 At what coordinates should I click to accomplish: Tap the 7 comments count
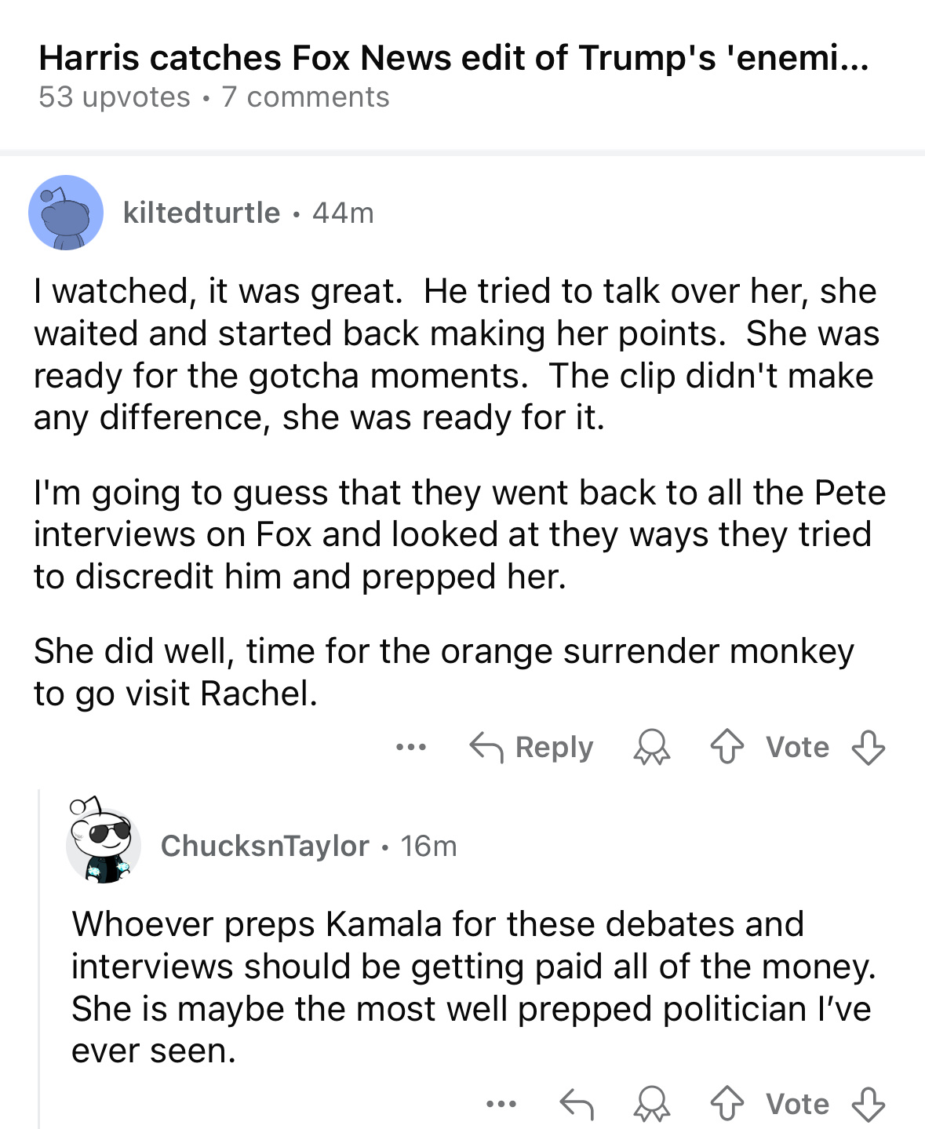click(305, 97)
